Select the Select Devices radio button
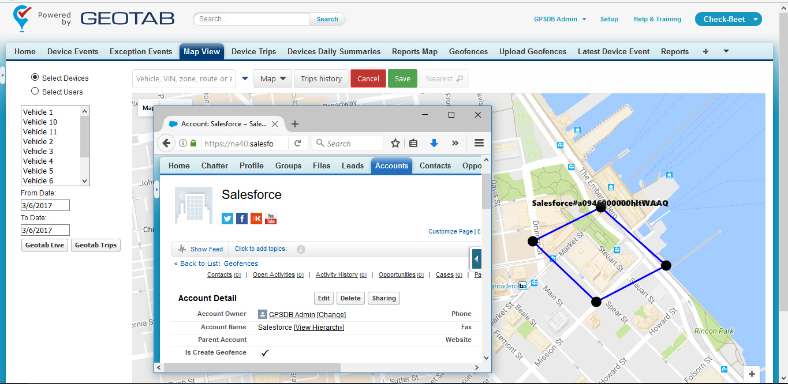The width and height of the screenshot is (788, 384). [x=35, y=78]
